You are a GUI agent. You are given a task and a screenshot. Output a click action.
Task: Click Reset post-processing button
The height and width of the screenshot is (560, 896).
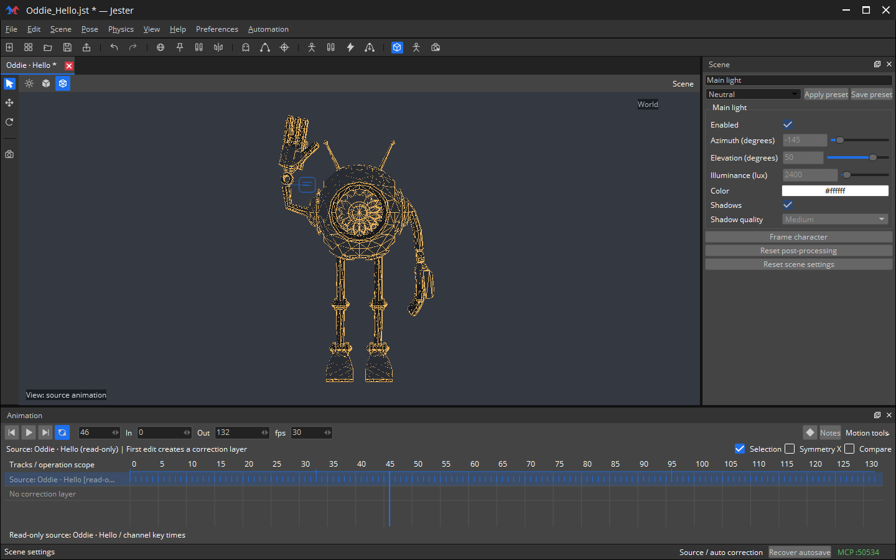click(x=798, y=251)
